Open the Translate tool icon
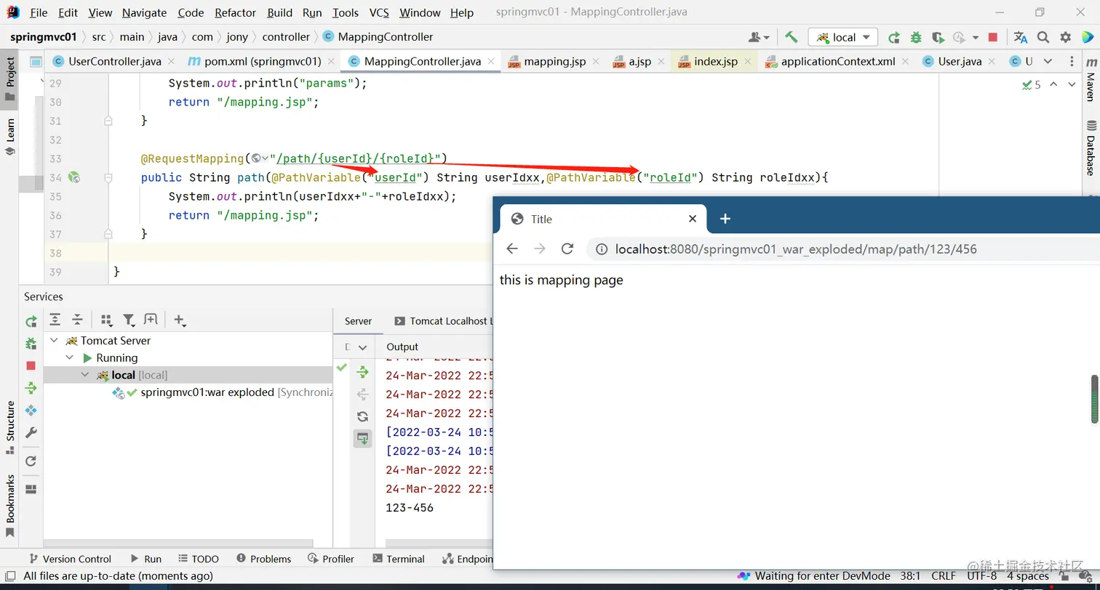 point(1021,37)
